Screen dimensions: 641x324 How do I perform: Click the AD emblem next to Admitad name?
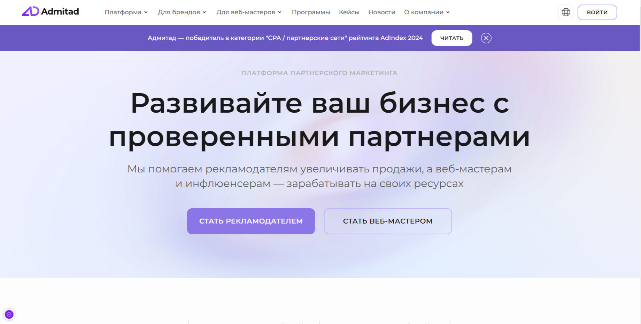(x=30, y=11)
